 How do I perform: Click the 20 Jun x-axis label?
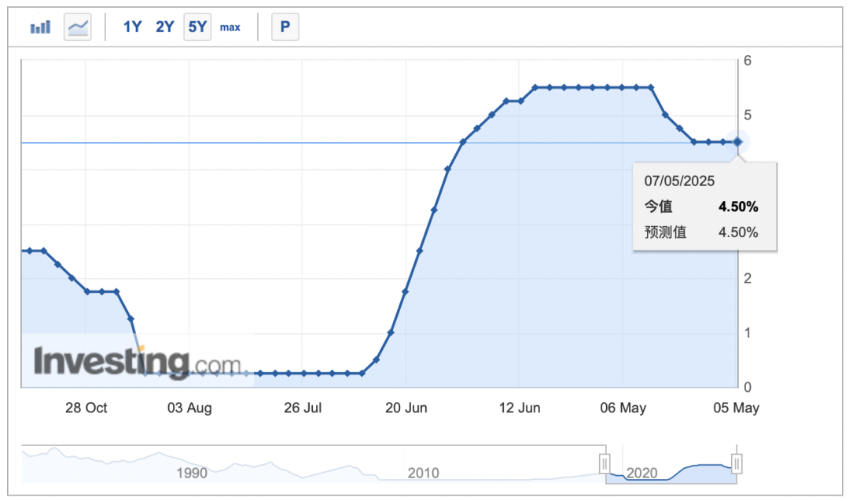pos(406,408)
